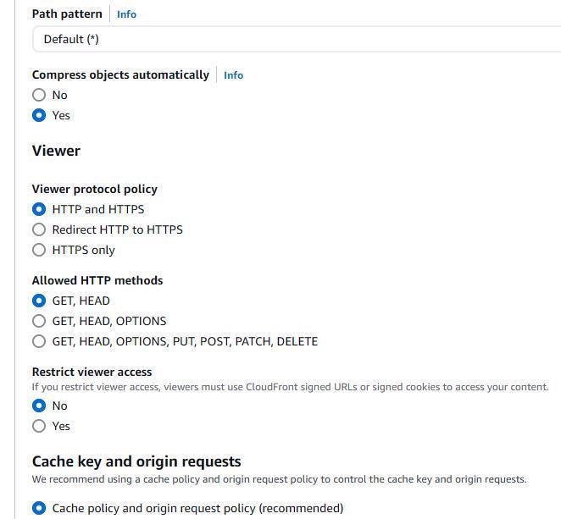Select Yes for Compress objects automatically
This screenshot has width=561, height=519.
pos(39,116)
